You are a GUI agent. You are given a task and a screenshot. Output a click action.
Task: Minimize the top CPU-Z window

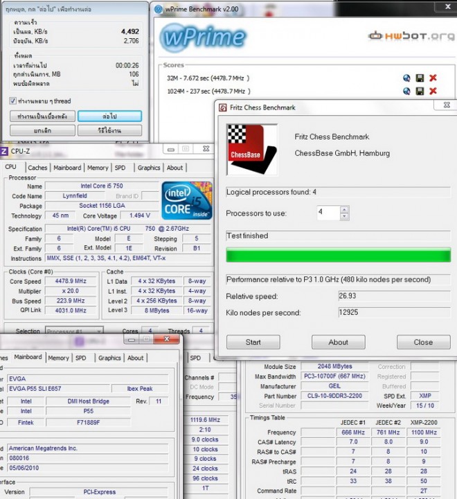(171, 149)
